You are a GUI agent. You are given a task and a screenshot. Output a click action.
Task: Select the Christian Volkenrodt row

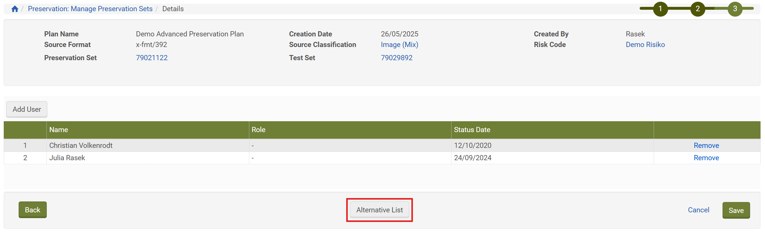tap(81, 145)
